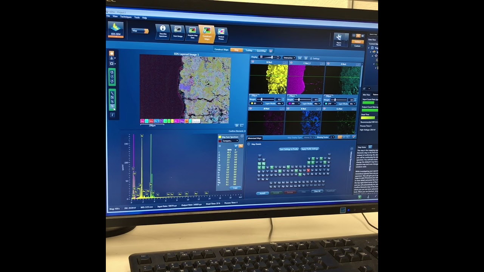This screenshot has height=272, width=484.
Task: Expand Confirm Elements panel
Action: coord(237,131)
